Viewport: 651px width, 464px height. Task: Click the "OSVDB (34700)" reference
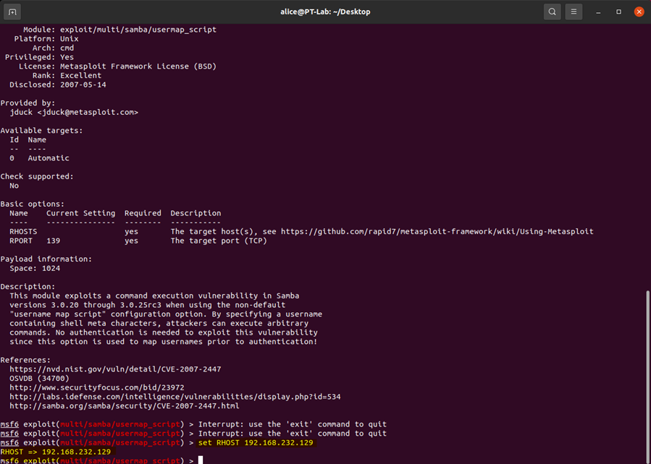39,378
